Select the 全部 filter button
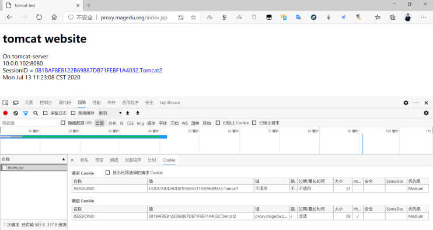Image resolution: width=433 pixels, height=230 pixels. [x=100, y=123]
